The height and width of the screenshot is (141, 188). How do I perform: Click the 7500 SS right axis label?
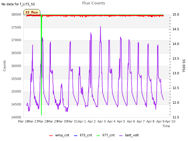tap(184, 66)
